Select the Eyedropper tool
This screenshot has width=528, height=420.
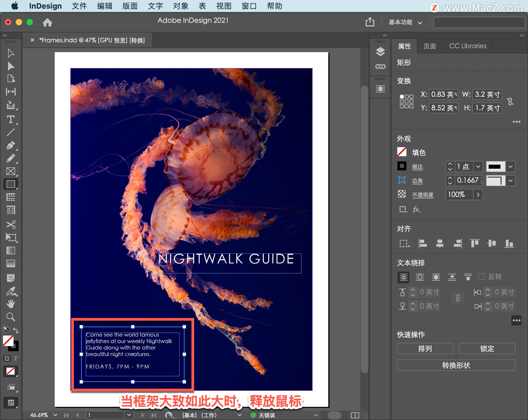[11, 291]
